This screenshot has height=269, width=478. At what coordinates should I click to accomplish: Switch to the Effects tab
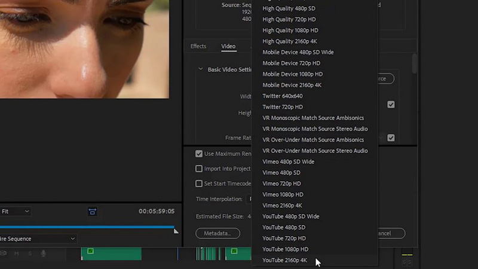click(198, 47)
